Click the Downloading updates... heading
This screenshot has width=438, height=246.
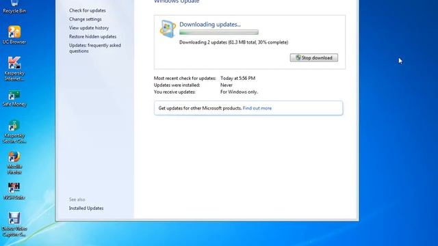click(210, 25)
